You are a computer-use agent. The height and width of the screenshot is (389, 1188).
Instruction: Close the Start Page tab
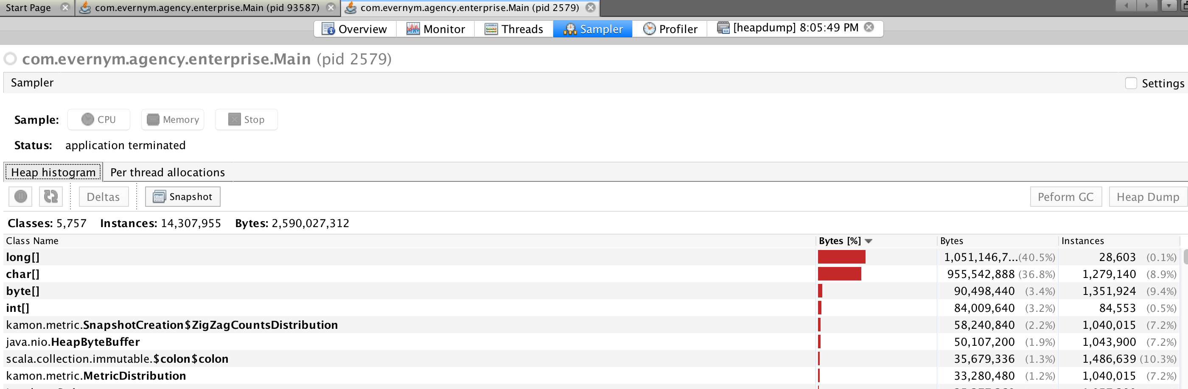[64, 7]
